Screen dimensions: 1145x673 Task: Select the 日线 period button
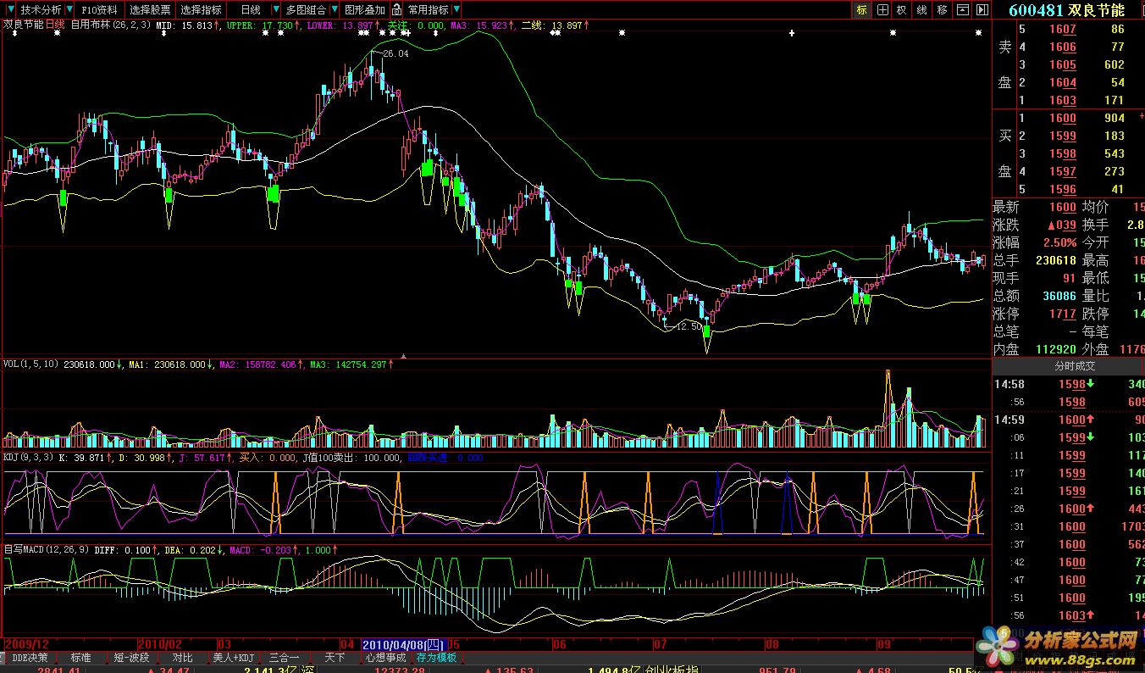pos(251,10)
